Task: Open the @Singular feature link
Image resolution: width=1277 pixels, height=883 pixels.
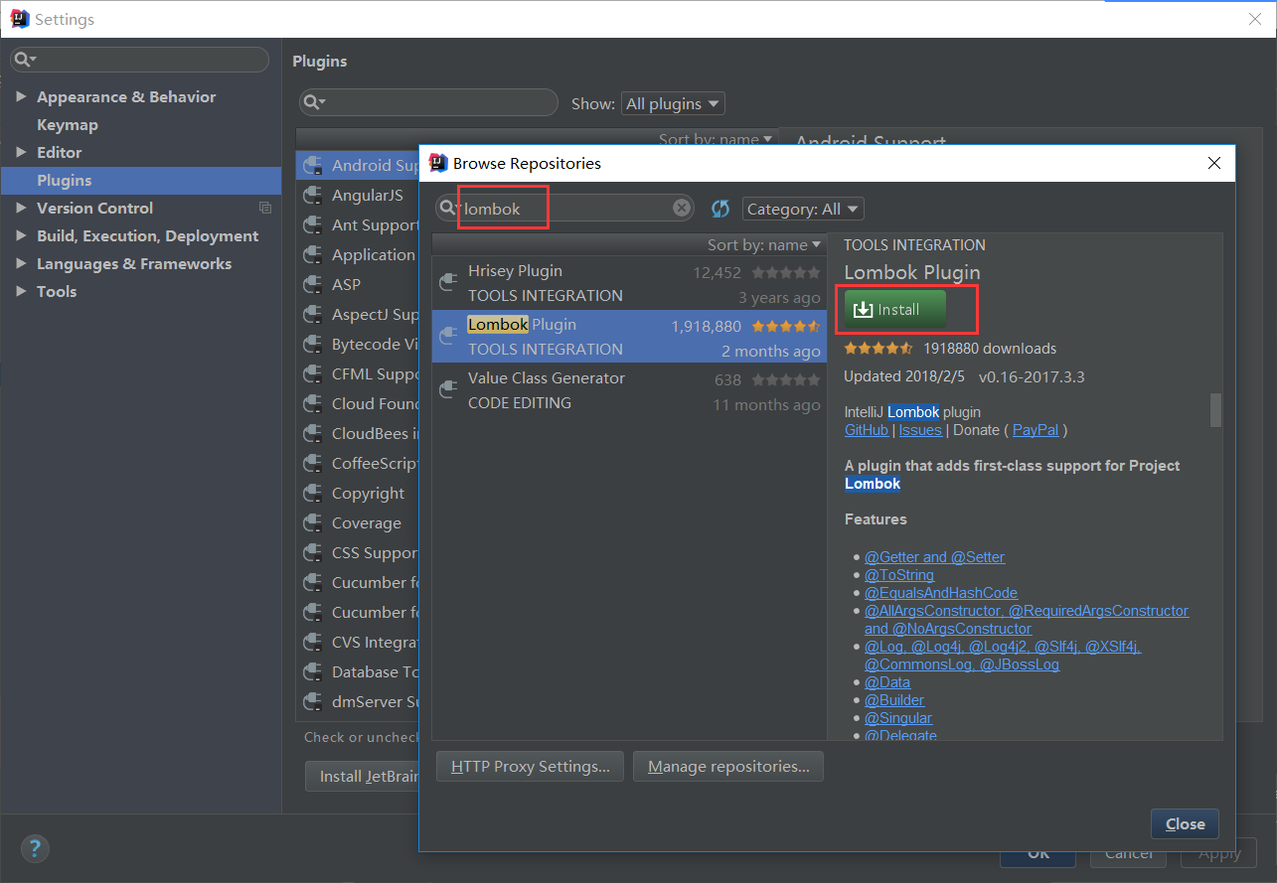Action: (x=898, y=718)
